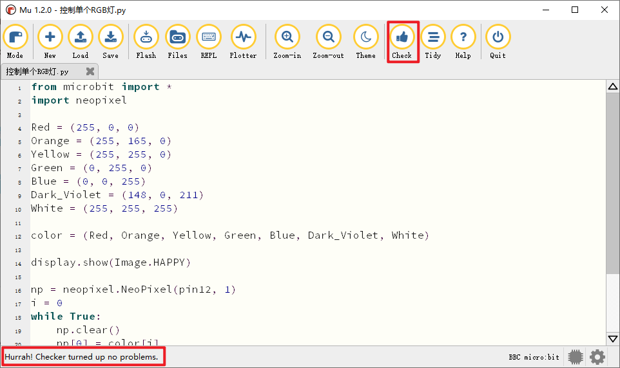This screenshot has width=620, height=368.
Task: Close the 控制单个RGB灯.py tab
Action: (90, 71)
